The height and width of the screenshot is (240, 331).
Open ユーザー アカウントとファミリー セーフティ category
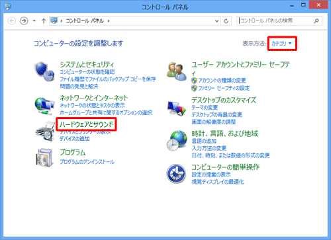point(240,64)
